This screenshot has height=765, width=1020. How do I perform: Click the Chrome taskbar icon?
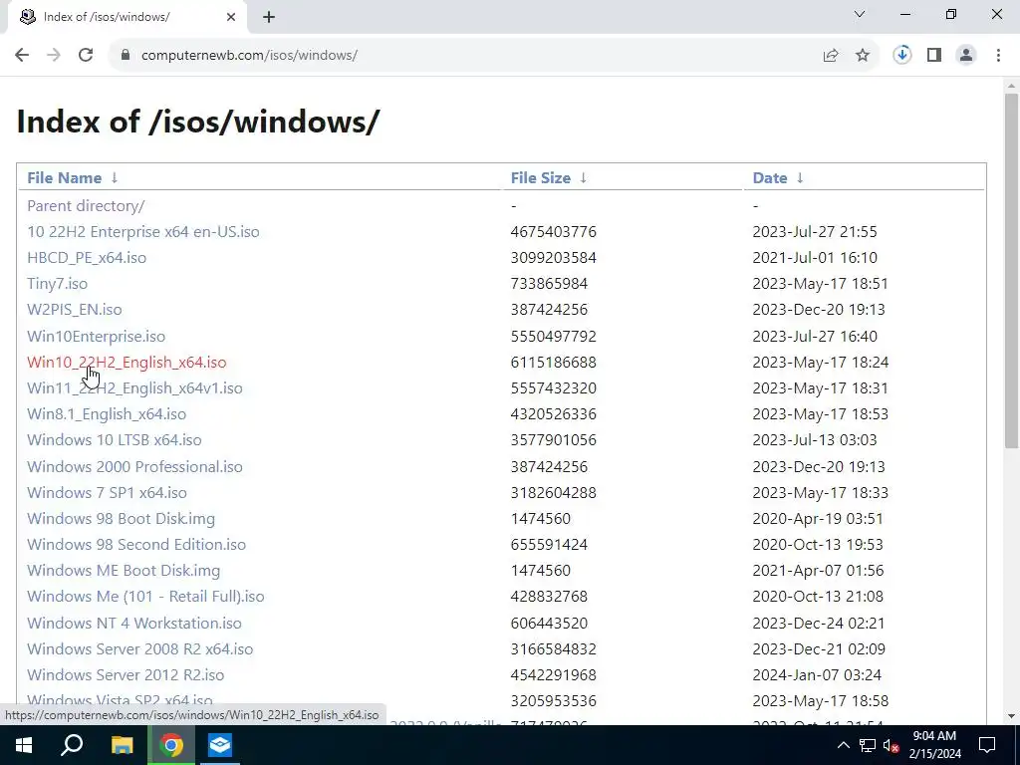171,745
